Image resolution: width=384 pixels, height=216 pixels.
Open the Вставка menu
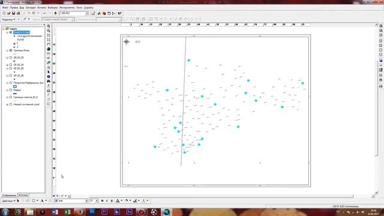(x=42, y=8)
